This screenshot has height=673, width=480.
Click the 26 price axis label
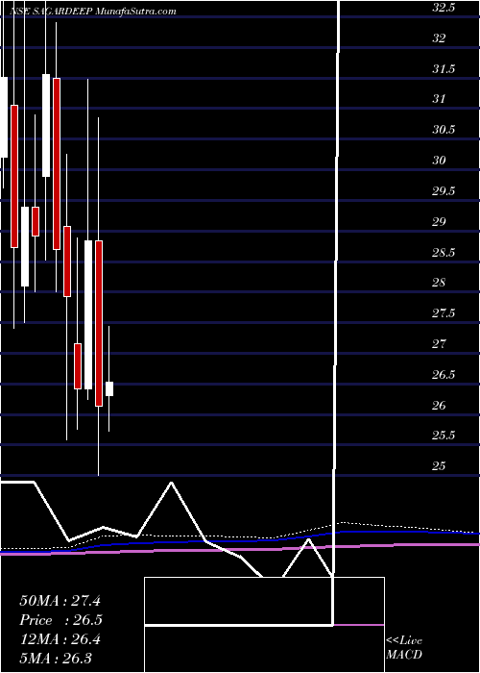[439, 405]
